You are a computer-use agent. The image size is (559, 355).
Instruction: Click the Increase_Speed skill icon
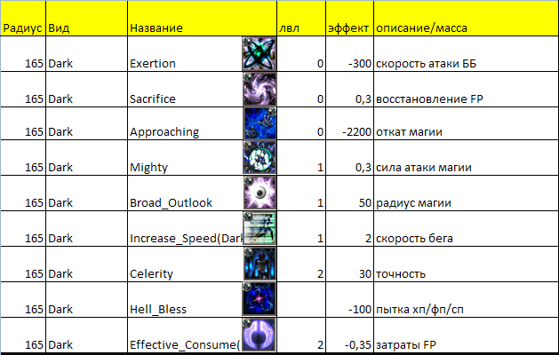(x=260, y=229)
